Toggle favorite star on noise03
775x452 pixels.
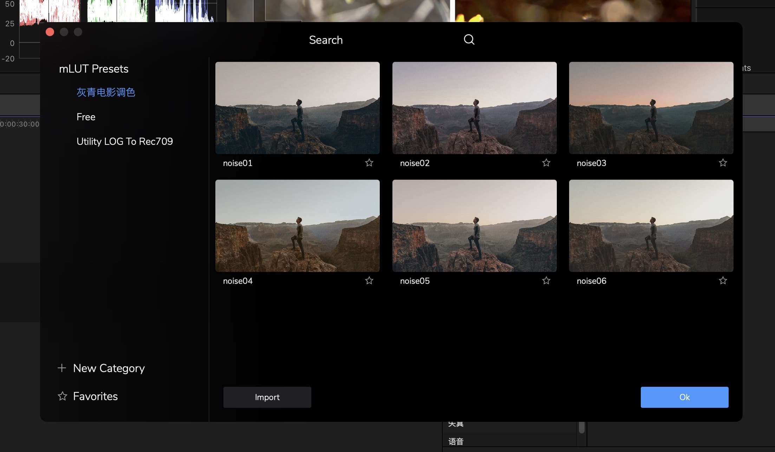coord(723,163)
